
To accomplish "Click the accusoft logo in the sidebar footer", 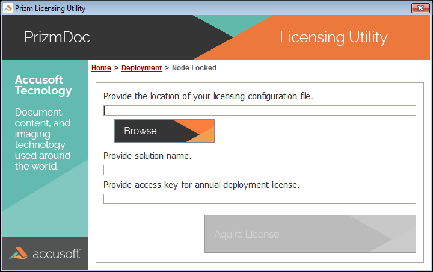I will pyautogui.click(x=45, y=253).
